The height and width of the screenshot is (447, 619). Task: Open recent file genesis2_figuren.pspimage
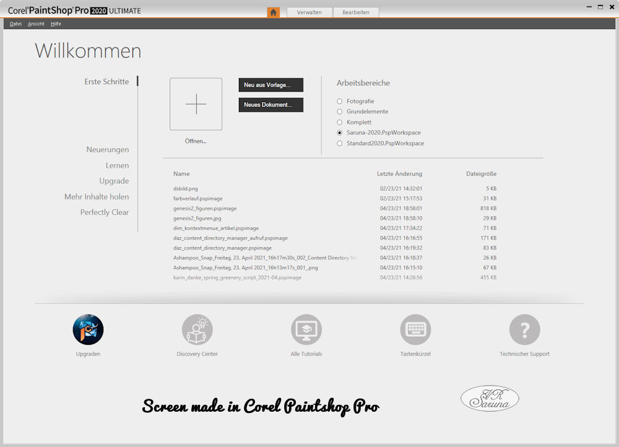(x=205, y=209)
